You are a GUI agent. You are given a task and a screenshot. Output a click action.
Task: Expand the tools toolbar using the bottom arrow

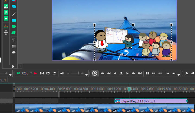point(13,66)
